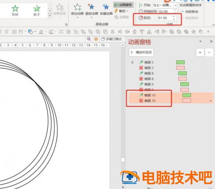The image size is (215, 189).
Task: Click the 延迟 delay value field
Action: [x=165, y=18]
